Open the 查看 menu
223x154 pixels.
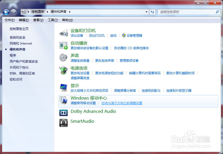click(38, 20)
